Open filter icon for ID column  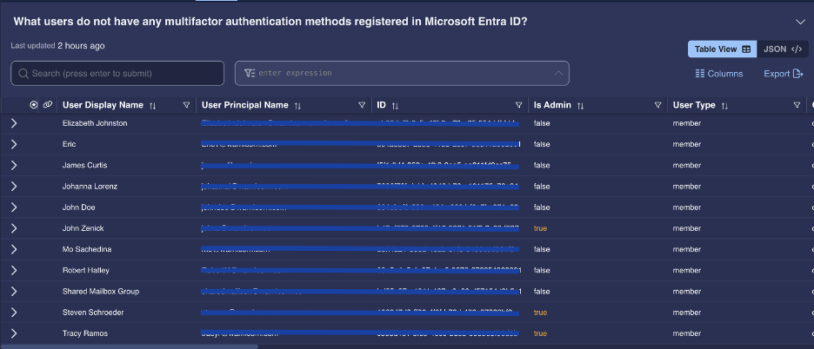[x=518, y=105]
